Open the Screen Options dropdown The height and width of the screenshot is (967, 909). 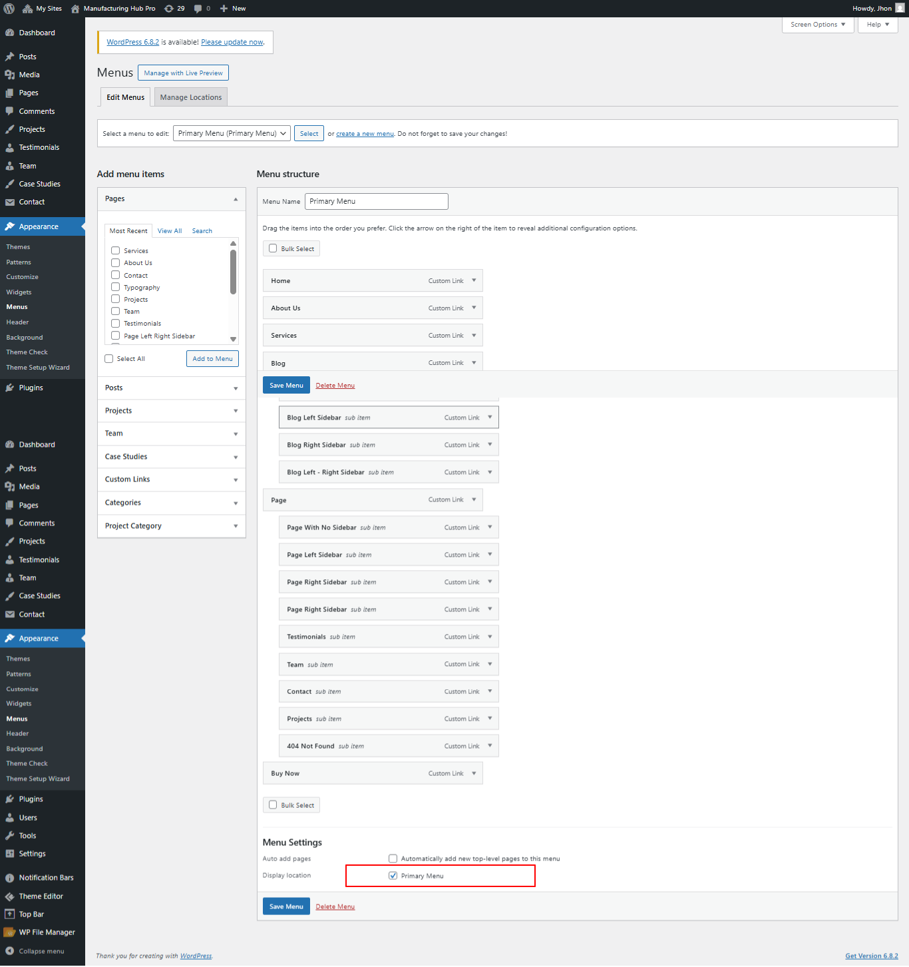coord(818,25)
